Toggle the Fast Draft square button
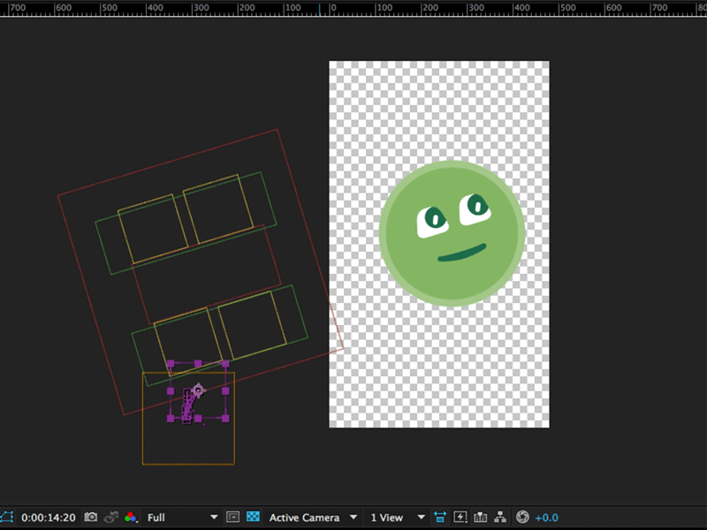 click(232, 517)
